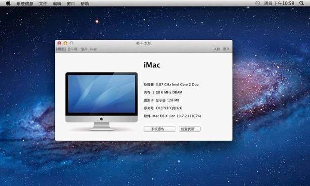Click the 周四 下午10:59 clock

pos(279,3)
